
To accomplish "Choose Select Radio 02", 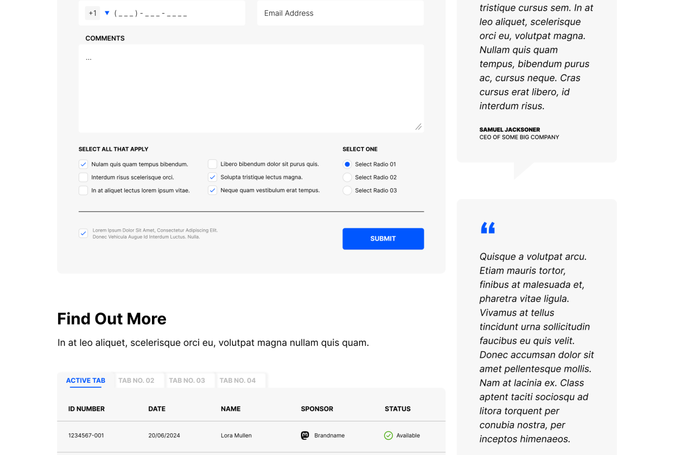I will (x=347, y=177).
